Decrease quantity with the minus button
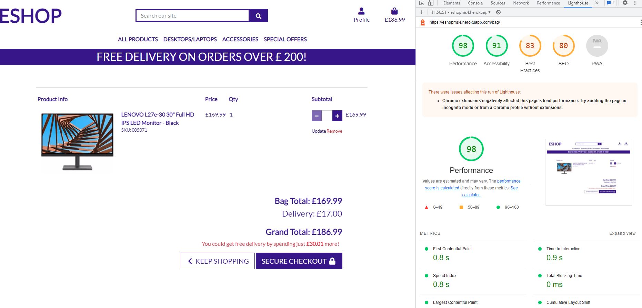This screenshot has width=642, height=308. pyautogui.click(x=317, y=116)
